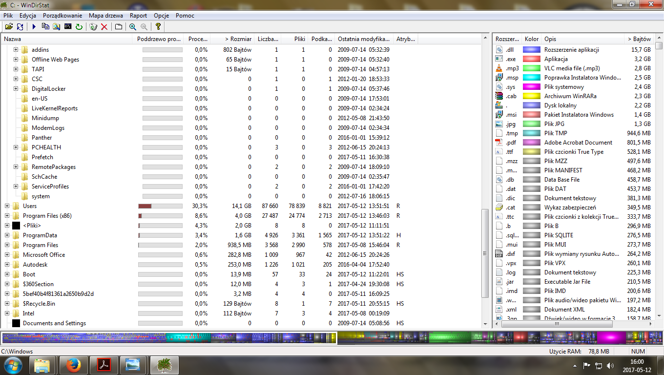
Task: Click the VLC cone icon for .mp3
Action: tap(499, 68)
